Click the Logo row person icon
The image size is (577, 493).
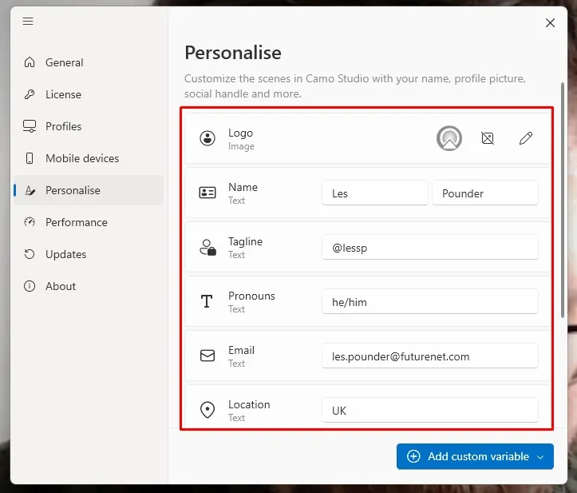pos(207,138)
